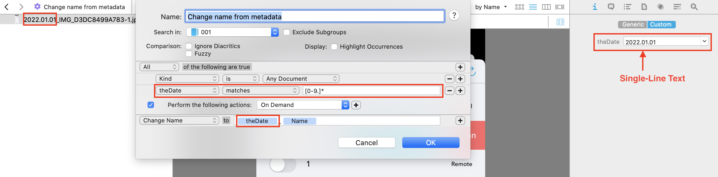Click the help question mark button
Viewport: 718px width, 177px height.
pos(454,15)
